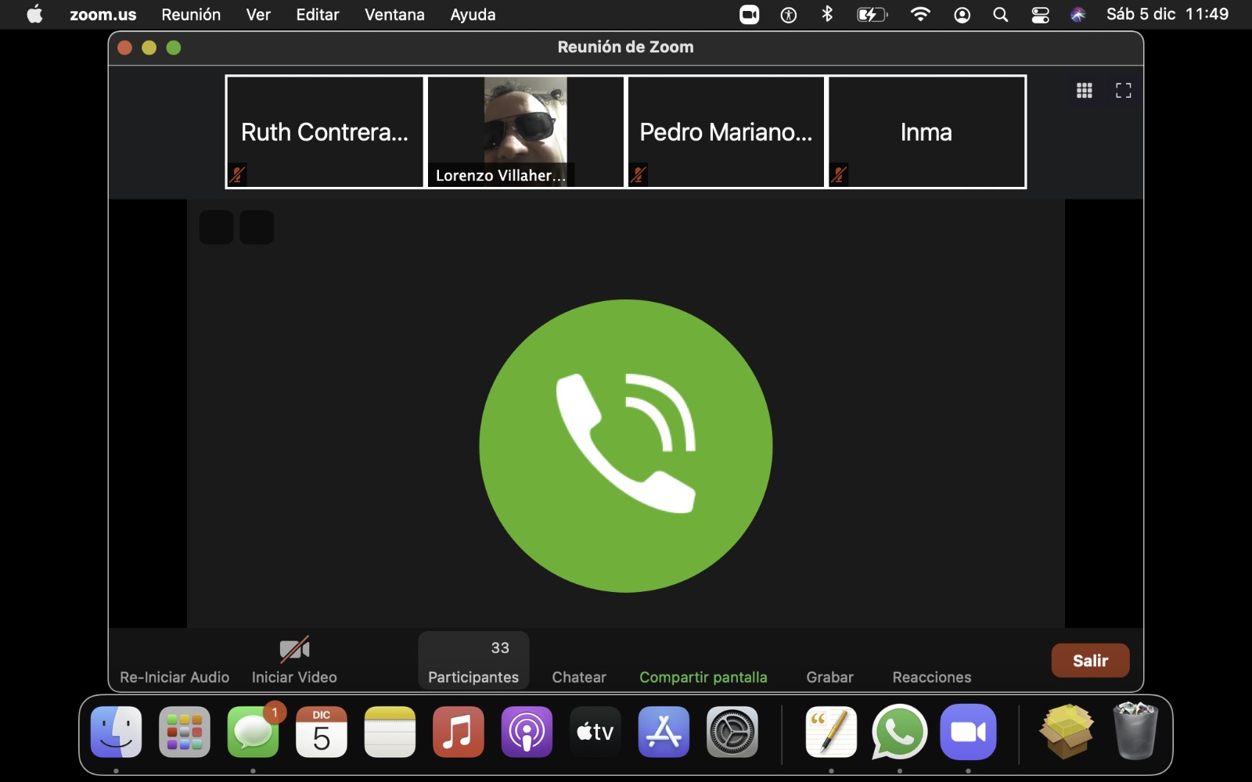Click the Accessibility icon in menu bar

[x=789, y=14]
